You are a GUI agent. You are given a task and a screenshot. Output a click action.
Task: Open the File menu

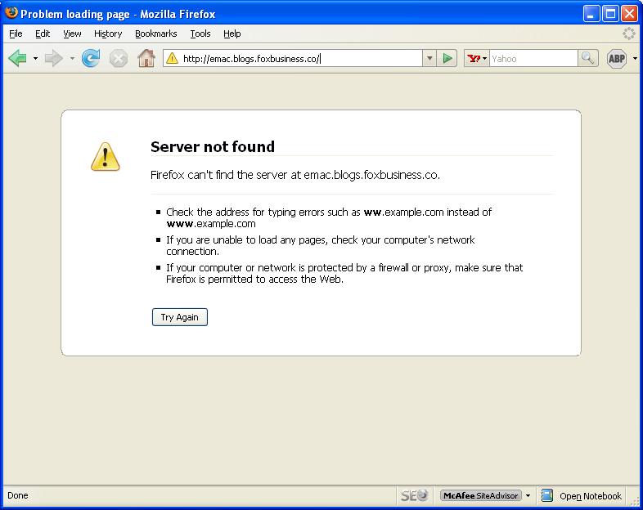16,34
